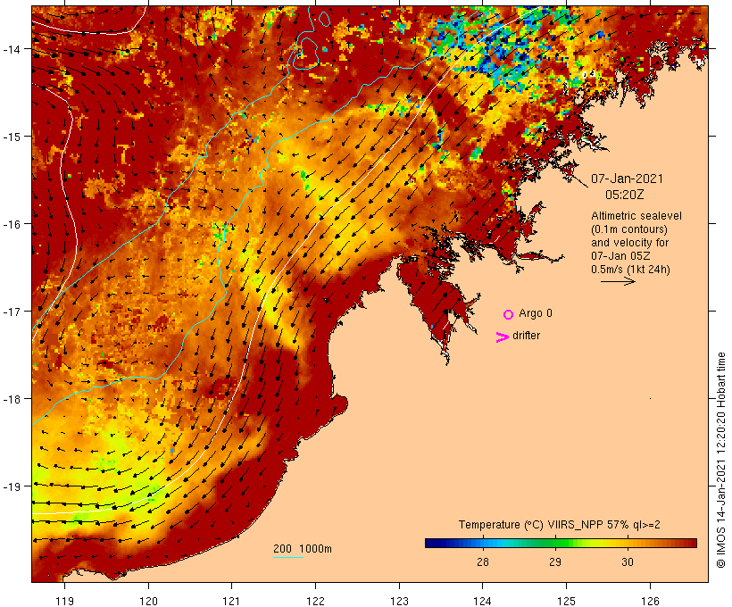Click the 'drifter' label
The width and height of the screenshot is (732, 607).
coord(526,336)
